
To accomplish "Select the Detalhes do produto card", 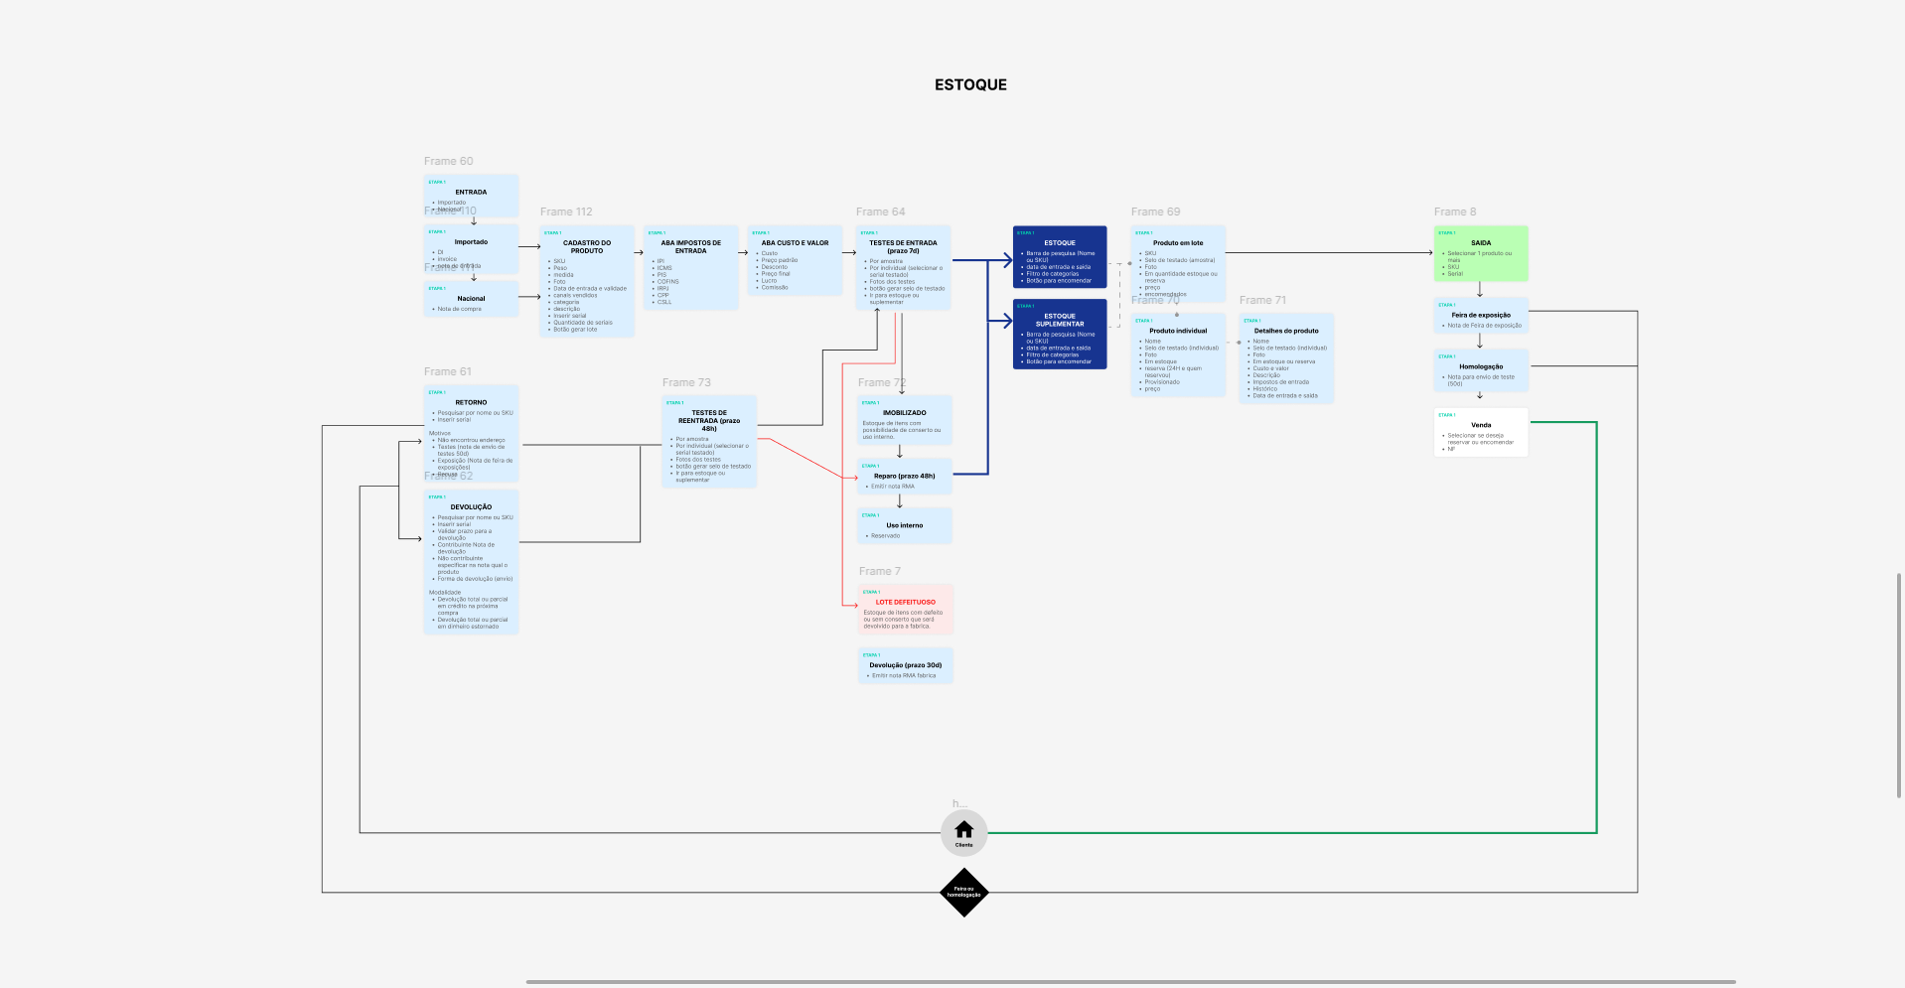I will click(1285, 358).
